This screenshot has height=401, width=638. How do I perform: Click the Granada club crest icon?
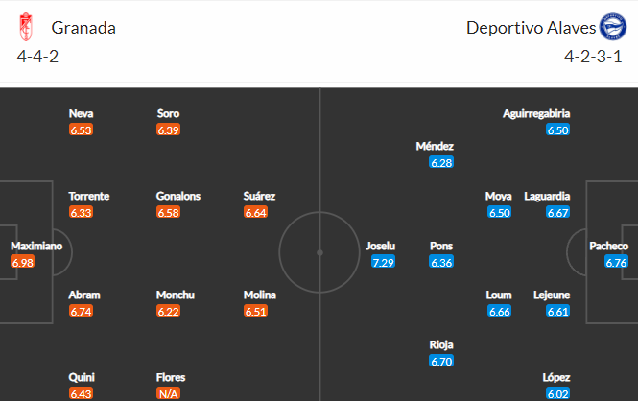pyautogui.click(x=26, y=27)
